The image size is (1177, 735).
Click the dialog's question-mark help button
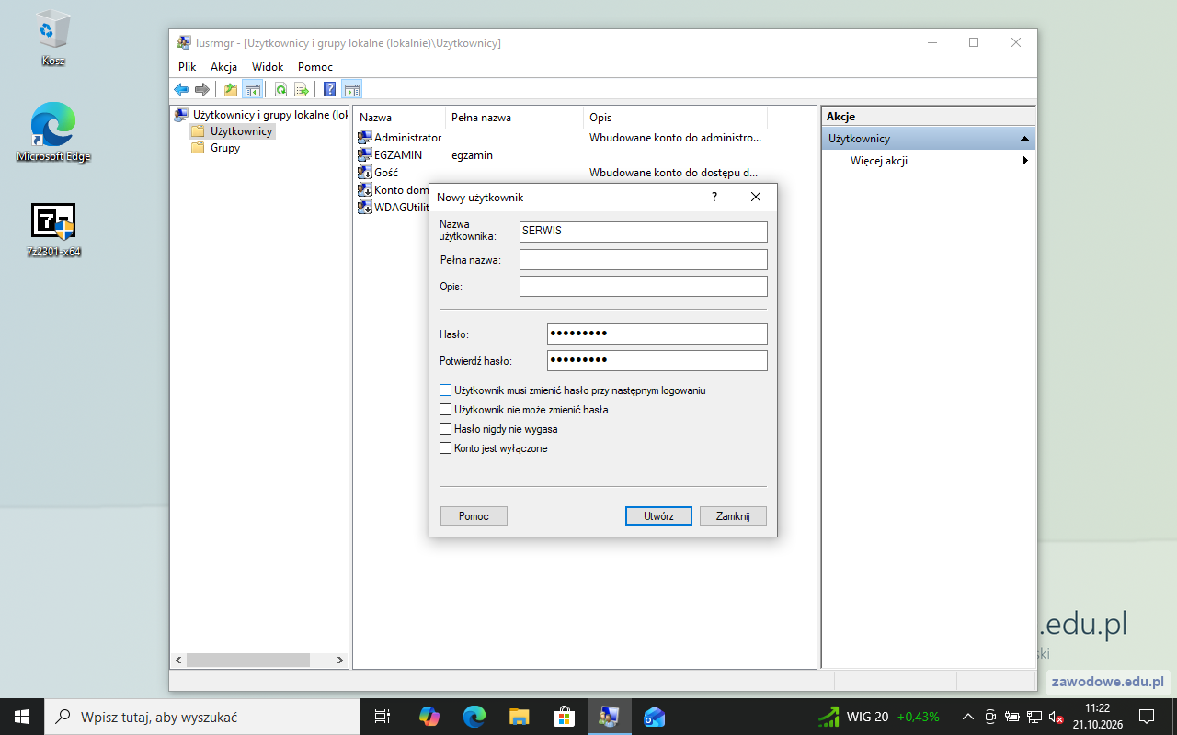[714, 197]
